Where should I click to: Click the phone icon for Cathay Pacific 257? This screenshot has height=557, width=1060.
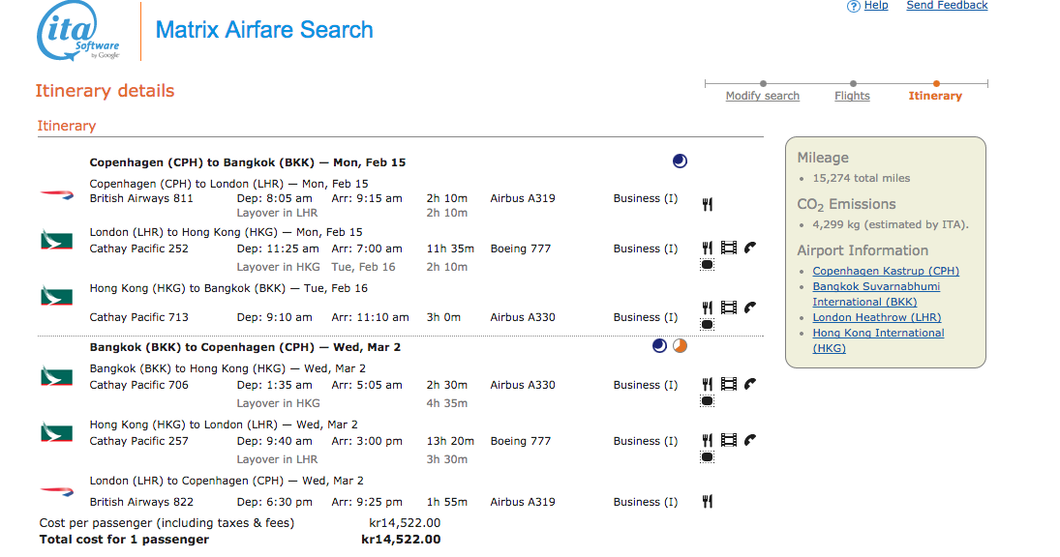(750, 440)
